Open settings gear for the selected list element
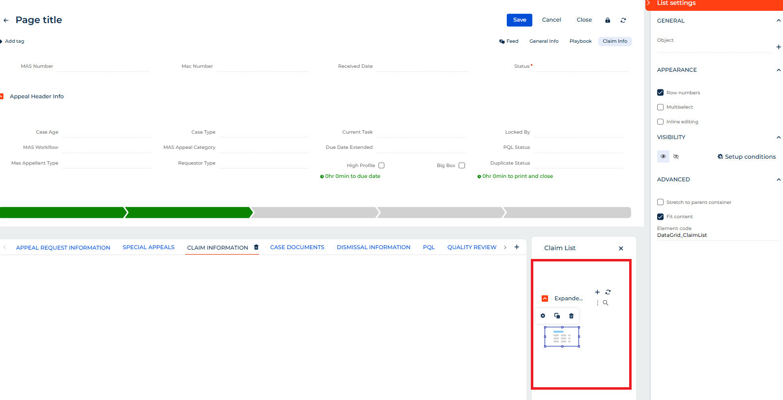This screenshot has height=400, width=783. pos(543,316)
